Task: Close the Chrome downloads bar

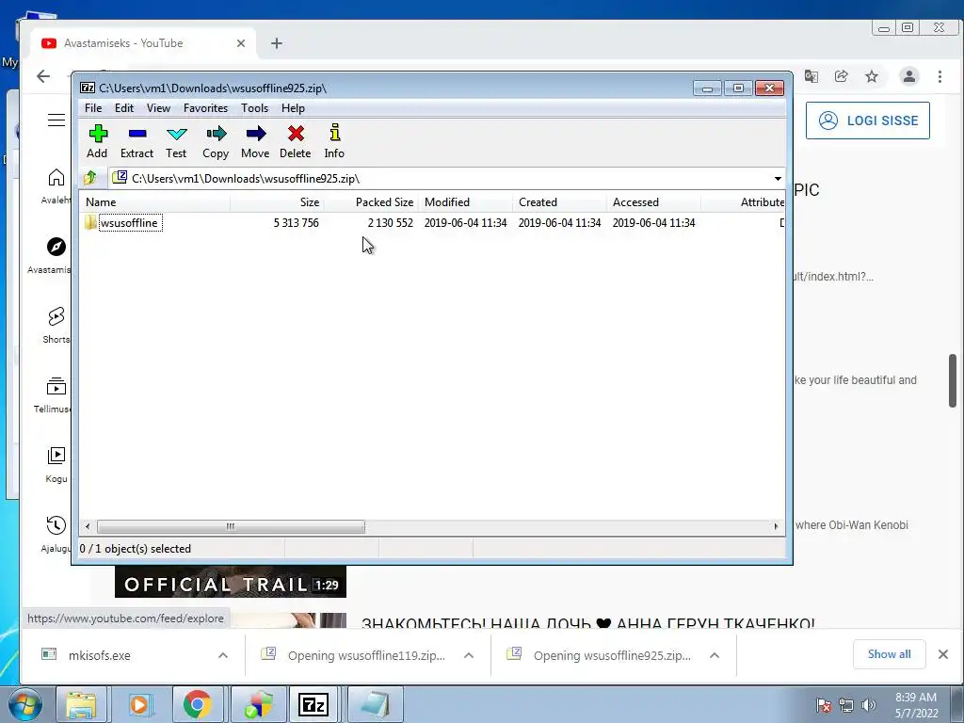Action: [943, 654]
